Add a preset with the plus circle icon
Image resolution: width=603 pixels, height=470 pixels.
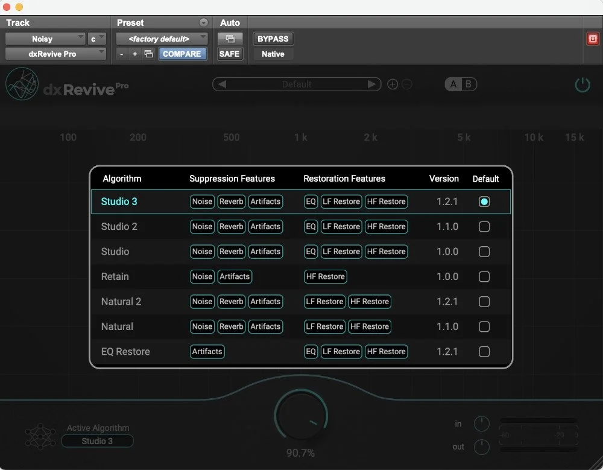(x=393, y=84)
